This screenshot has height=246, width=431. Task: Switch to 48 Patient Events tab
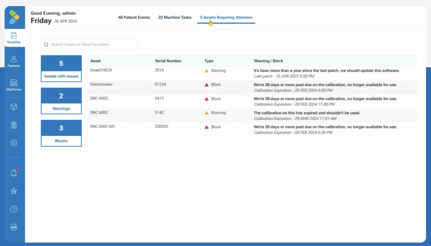134,17
